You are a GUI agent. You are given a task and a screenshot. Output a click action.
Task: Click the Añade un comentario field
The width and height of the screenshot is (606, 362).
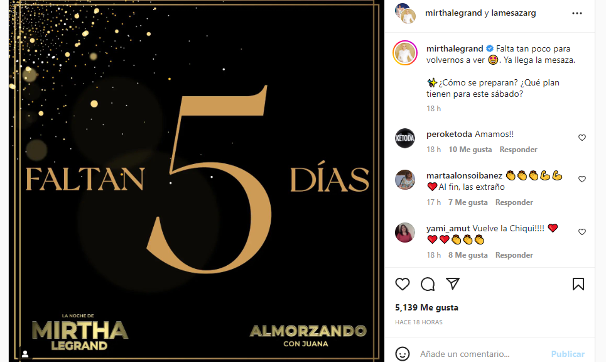482,354
